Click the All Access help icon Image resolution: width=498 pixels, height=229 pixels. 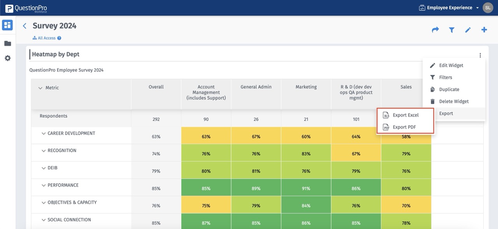[x=59, y=38]
